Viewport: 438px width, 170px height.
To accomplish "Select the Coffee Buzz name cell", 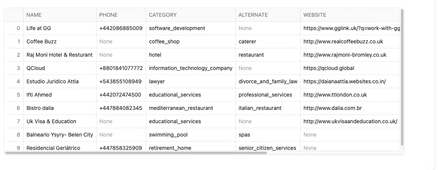I will [x=42, y=41].
